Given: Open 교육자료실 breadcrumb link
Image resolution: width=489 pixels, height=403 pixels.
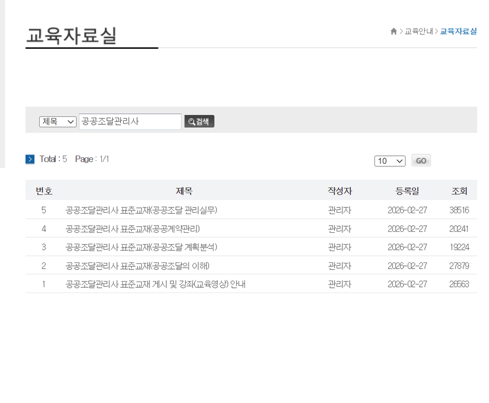Looking at the screenshot, I should tap(458, 31).
